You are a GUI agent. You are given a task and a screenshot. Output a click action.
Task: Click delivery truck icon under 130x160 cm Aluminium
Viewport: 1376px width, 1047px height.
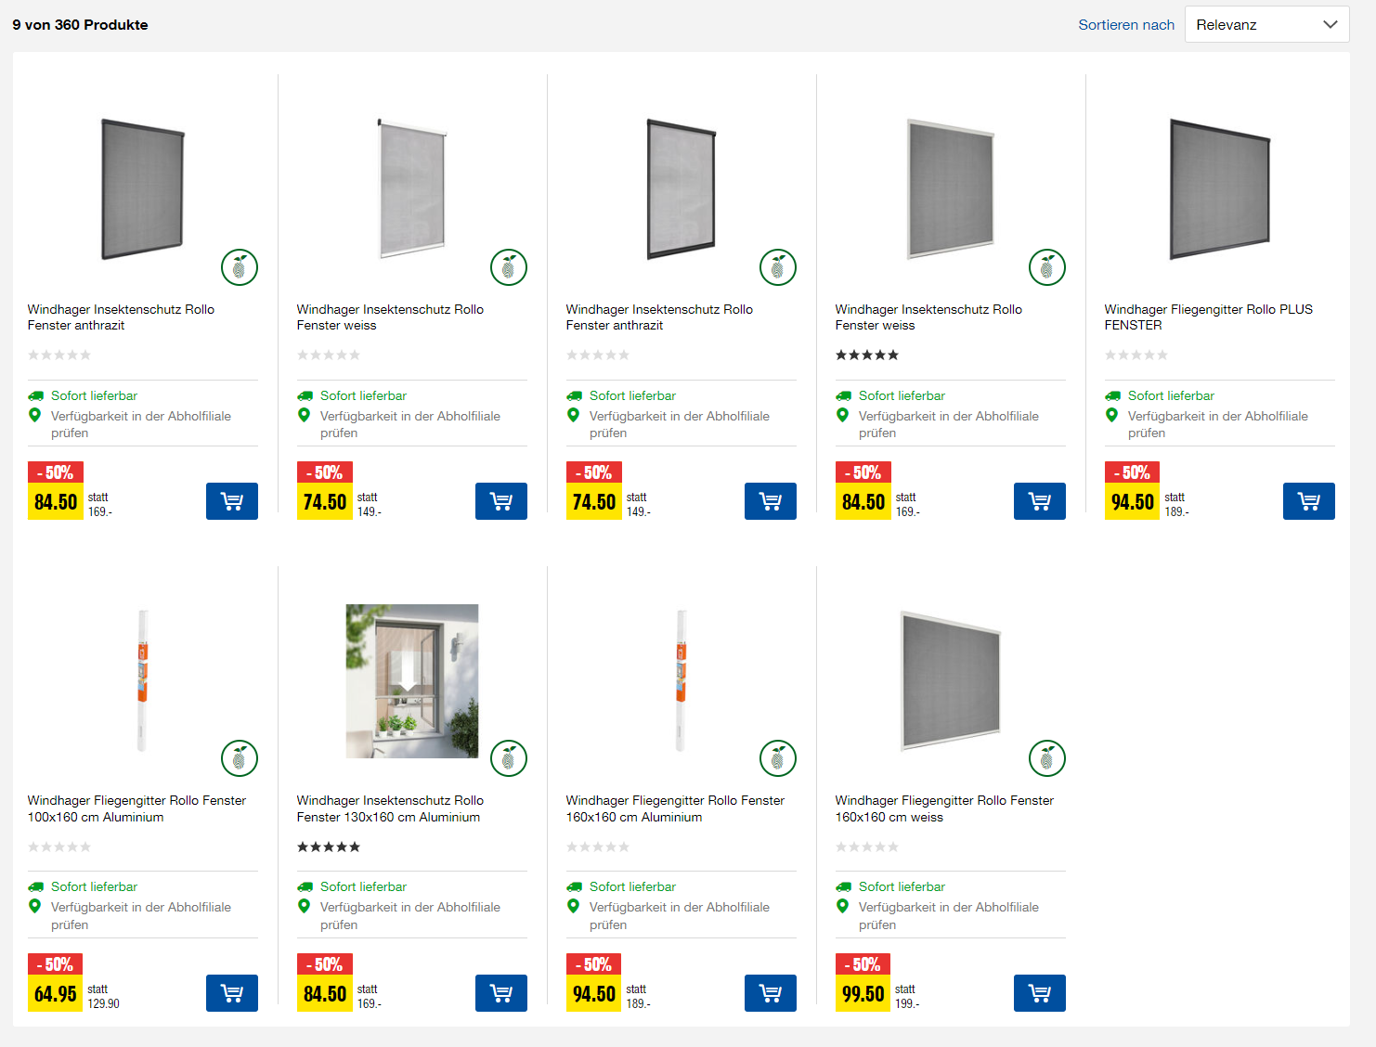[305, 886]
